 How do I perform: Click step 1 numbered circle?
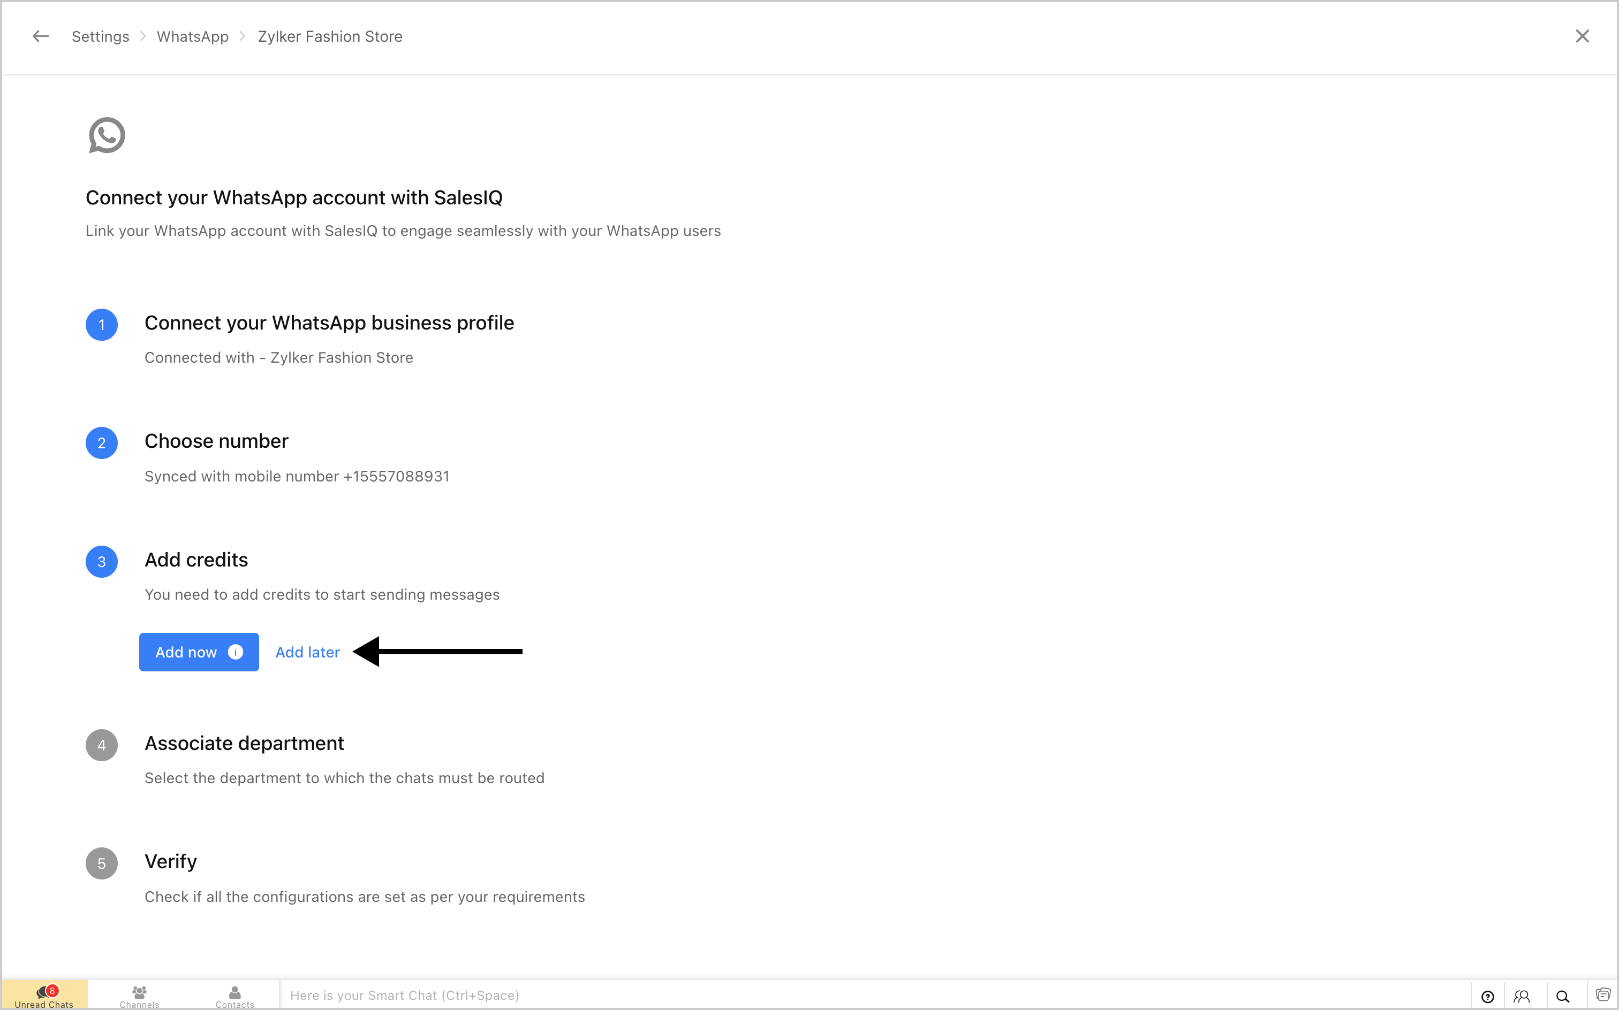click(x=102, y=325)
